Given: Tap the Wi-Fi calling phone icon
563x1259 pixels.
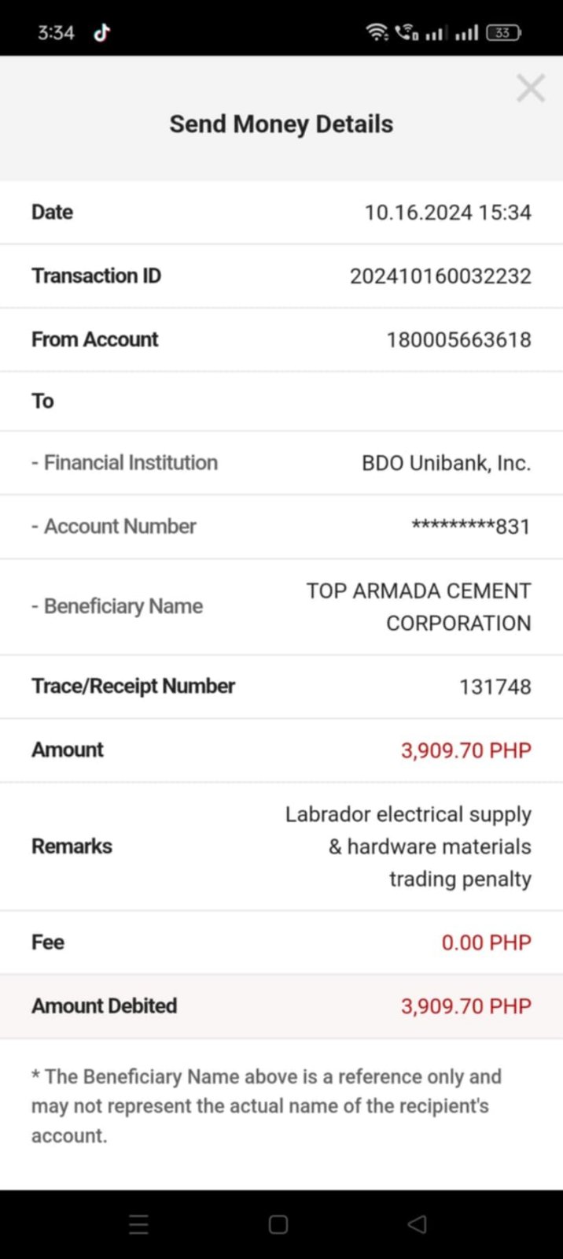Looking at the screenshot, I should 407,32.
